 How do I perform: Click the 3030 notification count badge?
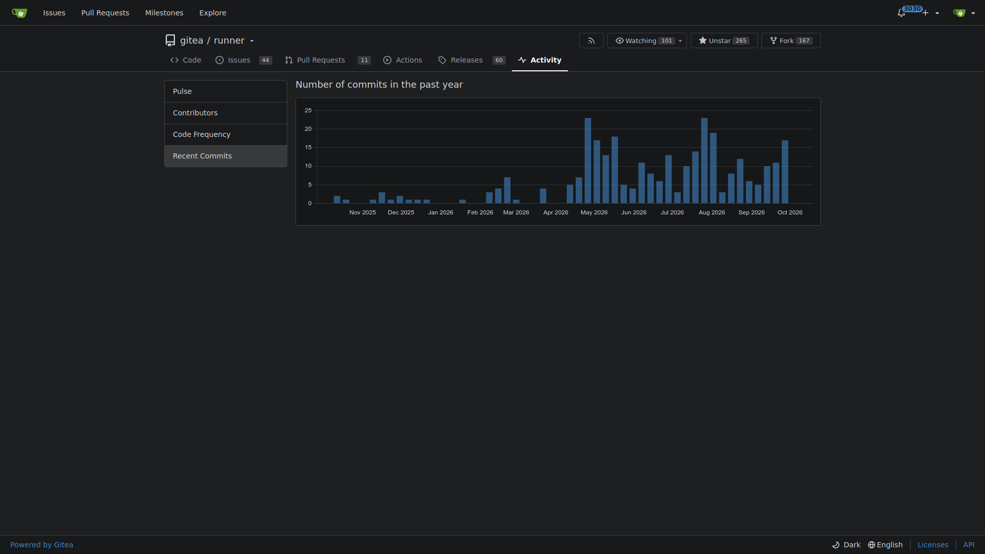click(x=912, y=9)
